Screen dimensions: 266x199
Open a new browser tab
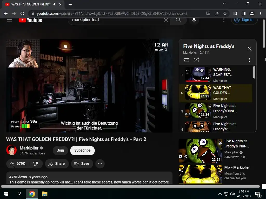pyautogui.click(x=70, y=4)
